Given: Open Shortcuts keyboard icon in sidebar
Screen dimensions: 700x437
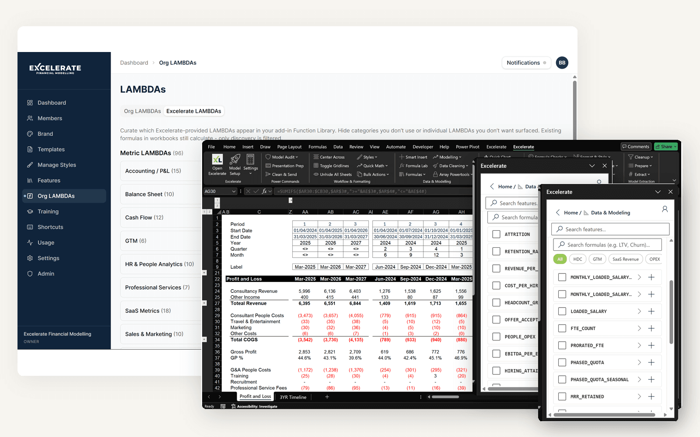Looking at the screenshot, I should point(30,227).
